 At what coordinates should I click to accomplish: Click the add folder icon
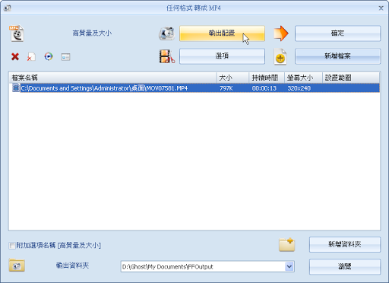(x=286, y=245)
